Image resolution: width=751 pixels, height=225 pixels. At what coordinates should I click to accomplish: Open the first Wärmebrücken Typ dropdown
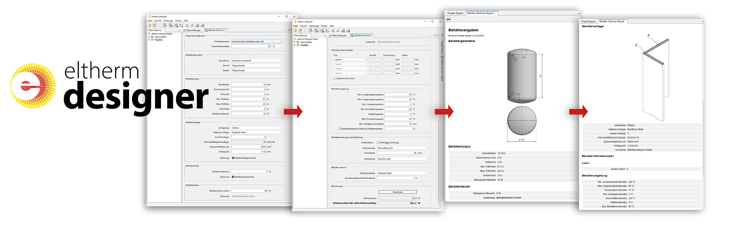coord(350,60)
